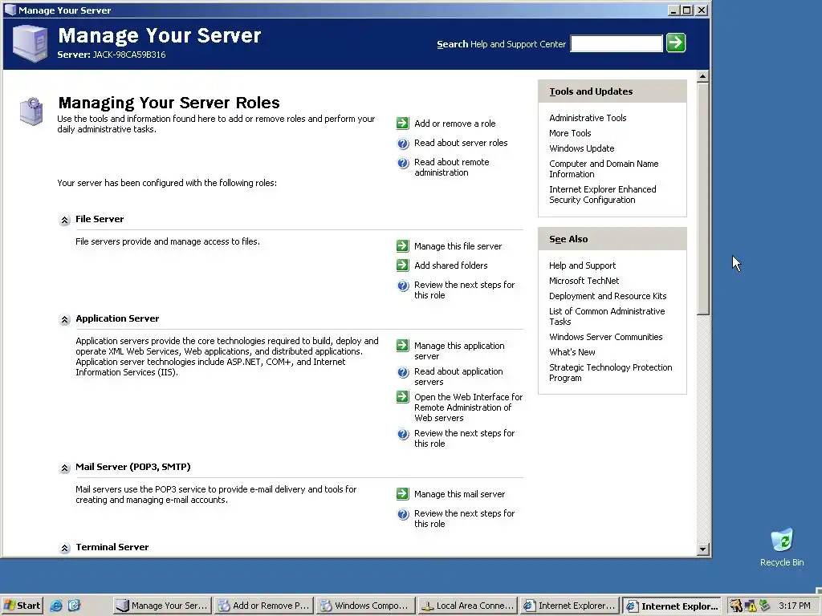Click the green search go arrow button

coord(676,43)
